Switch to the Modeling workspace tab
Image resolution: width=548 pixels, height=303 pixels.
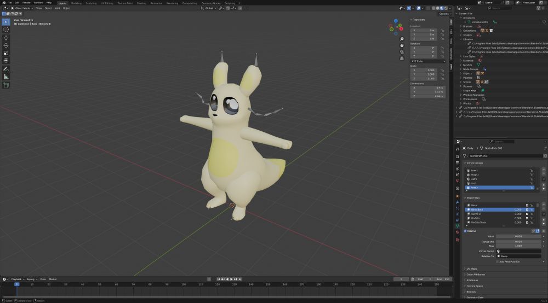tap(76, 3)
